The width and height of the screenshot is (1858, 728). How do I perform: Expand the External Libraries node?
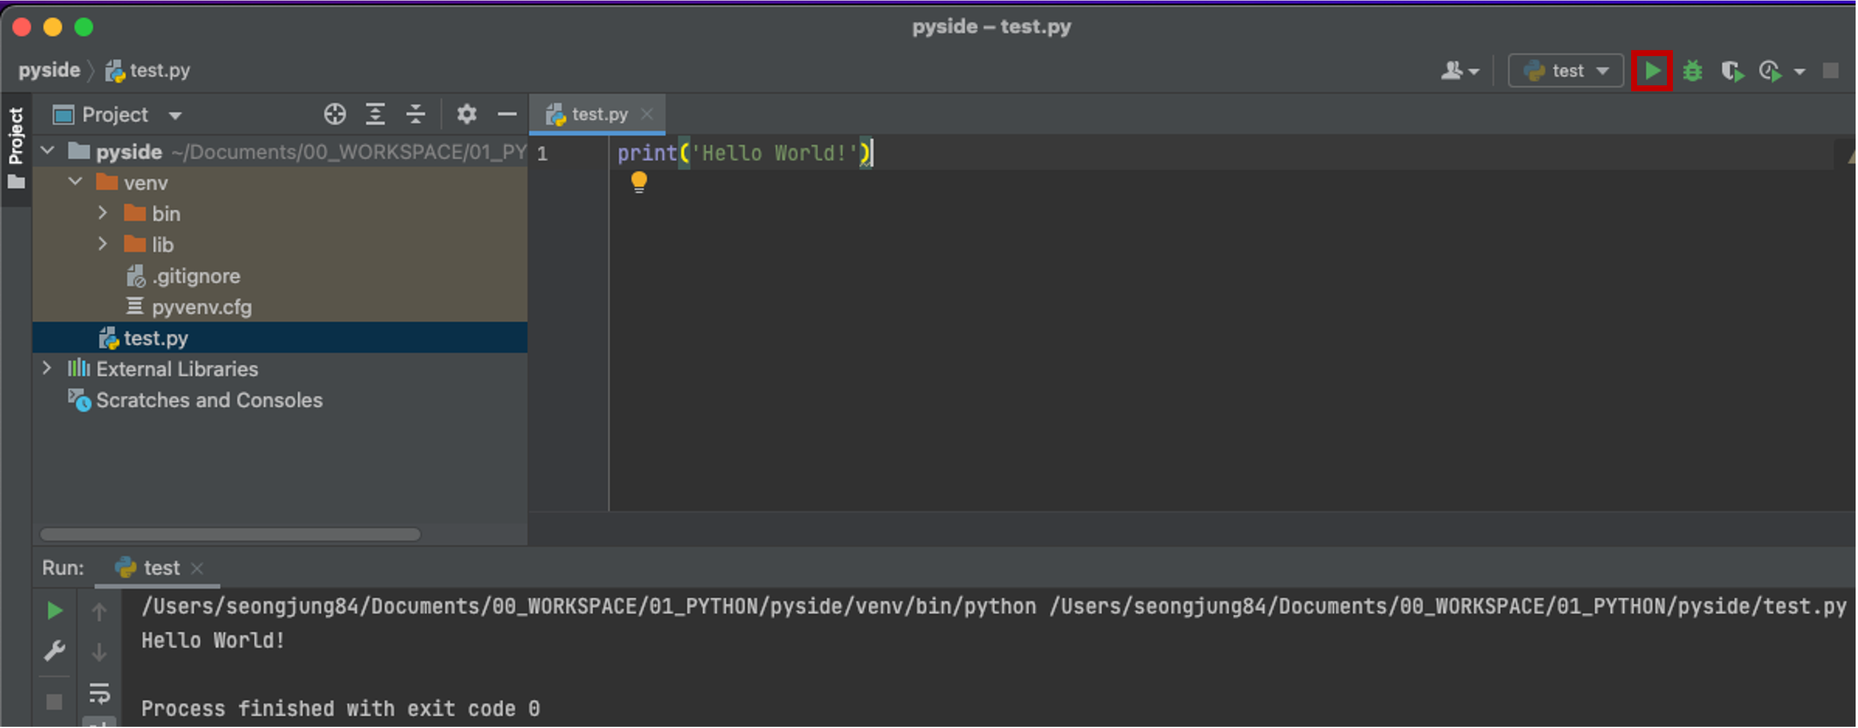47,368
